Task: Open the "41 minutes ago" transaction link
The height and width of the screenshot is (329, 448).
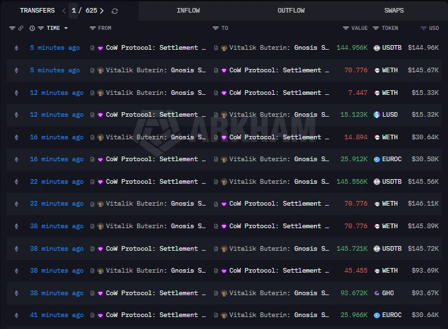Action: pos(56,315)
